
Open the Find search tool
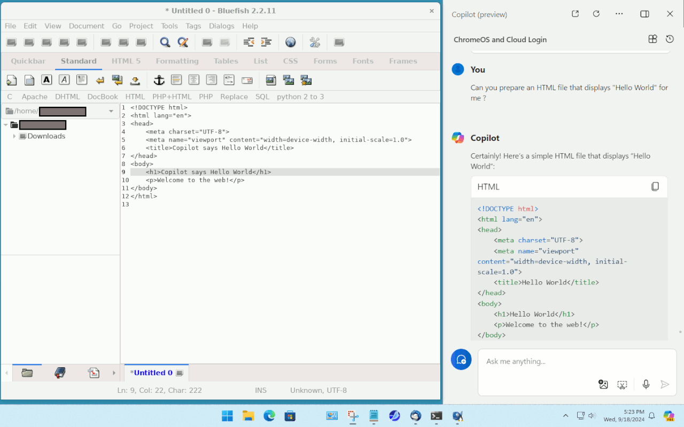[x=165, y=42]
